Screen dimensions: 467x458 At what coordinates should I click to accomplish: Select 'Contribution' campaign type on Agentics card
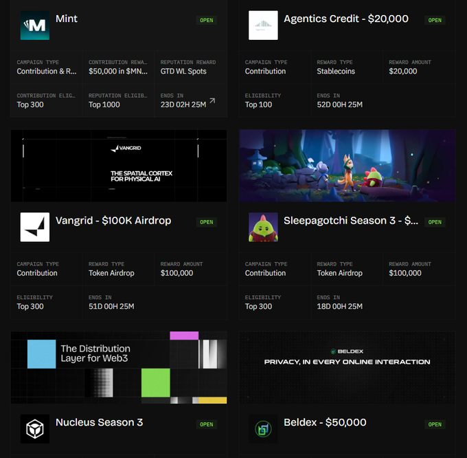(265, 72)
